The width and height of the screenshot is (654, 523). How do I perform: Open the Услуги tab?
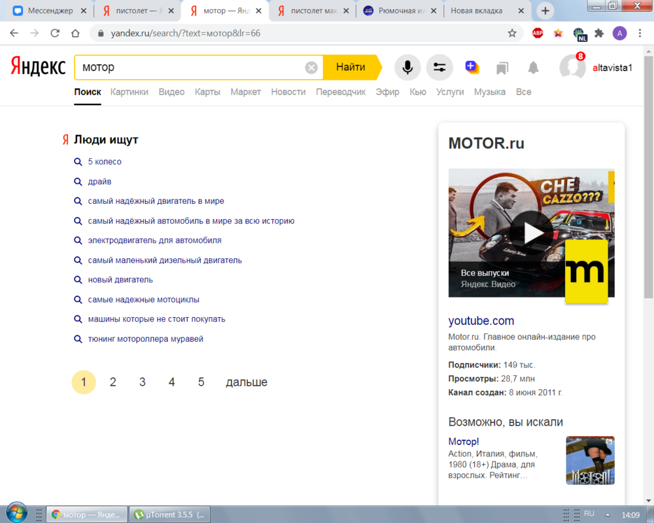point(450,92)
